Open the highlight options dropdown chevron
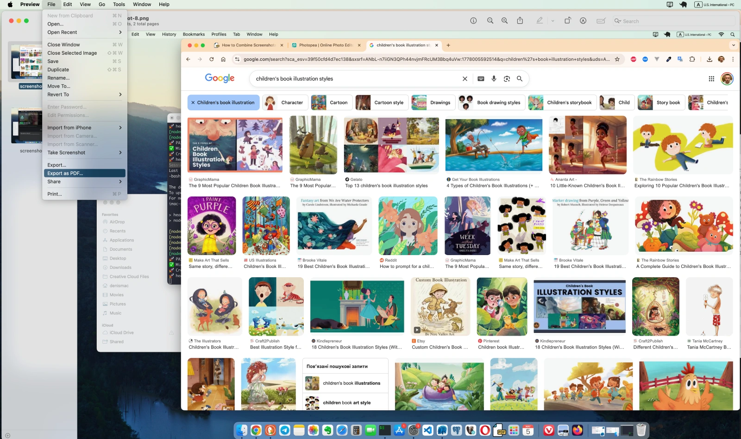 [553, 21]
